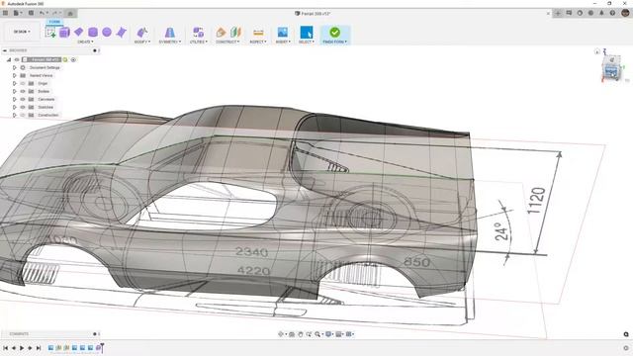Open the Help question mark icon

tap(612, 13)
